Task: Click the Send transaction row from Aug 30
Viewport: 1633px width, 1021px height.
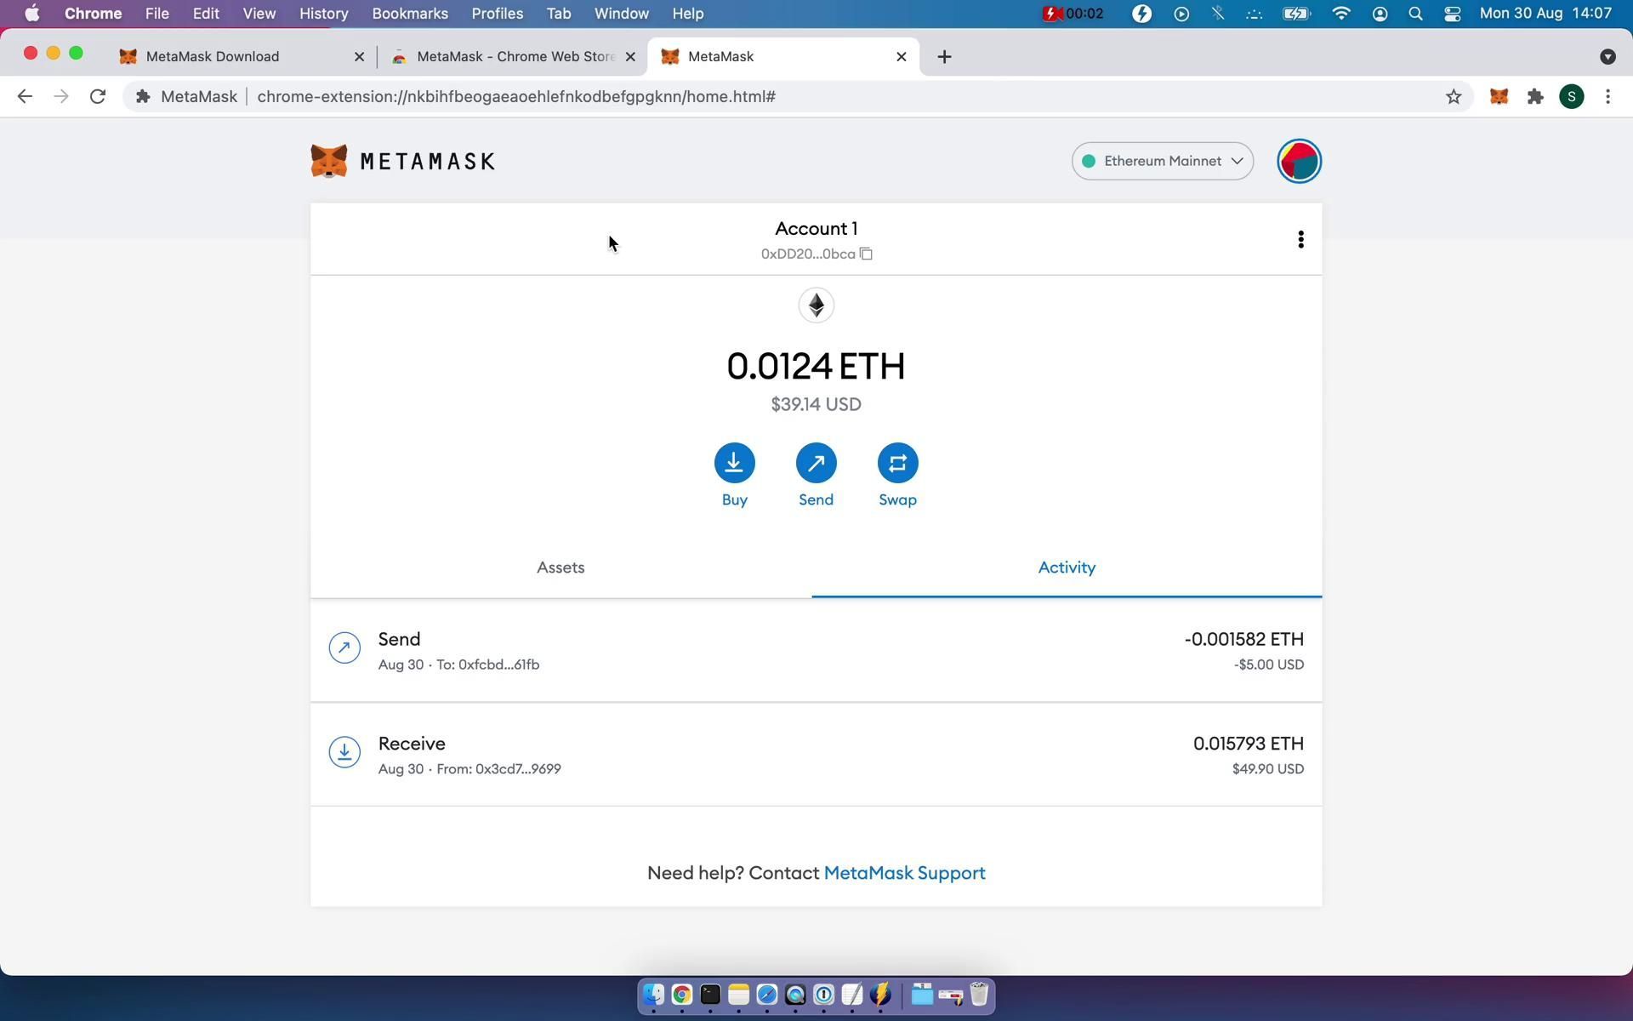Action: click(815, 651)
